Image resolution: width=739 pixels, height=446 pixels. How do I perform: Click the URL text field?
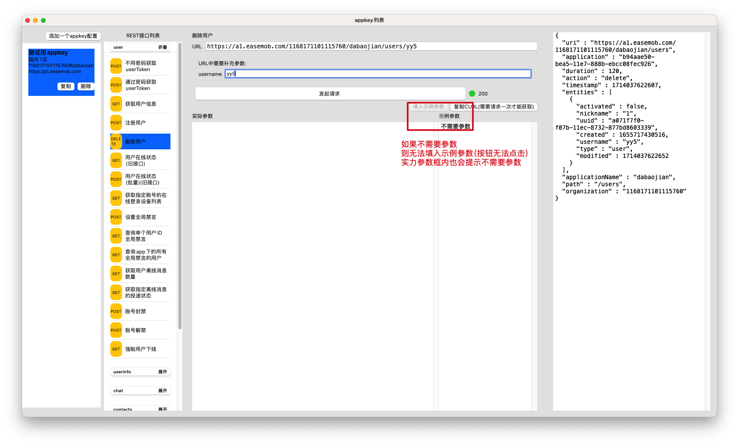pyautogui.click(x=371, y=46)
